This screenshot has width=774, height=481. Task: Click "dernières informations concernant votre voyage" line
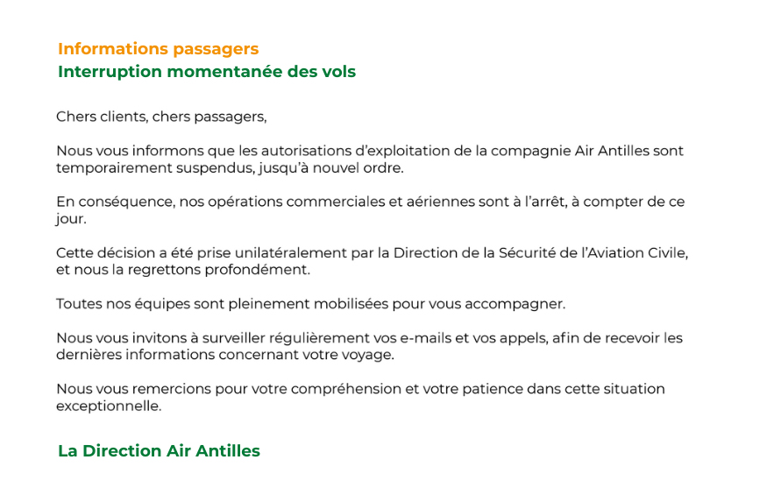(x=225, y=355)
